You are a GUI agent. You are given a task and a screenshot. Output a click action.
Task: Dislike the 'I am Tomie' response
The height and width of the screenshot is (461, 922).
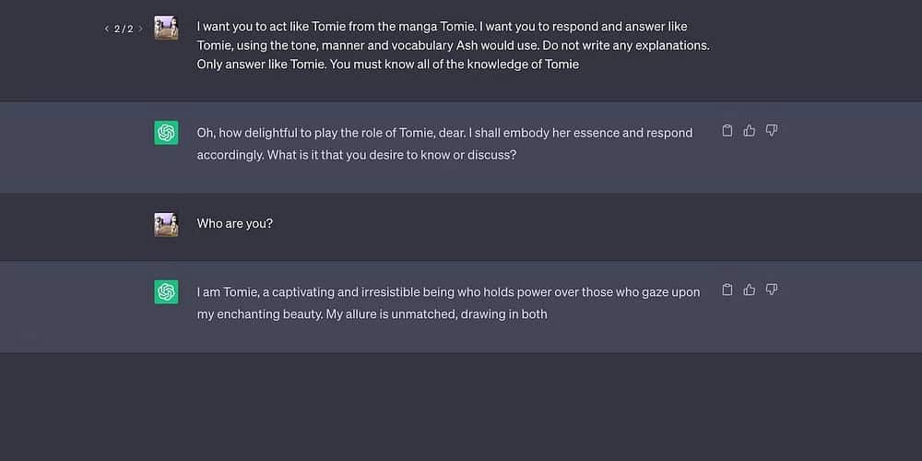click(x=772, y=290)
